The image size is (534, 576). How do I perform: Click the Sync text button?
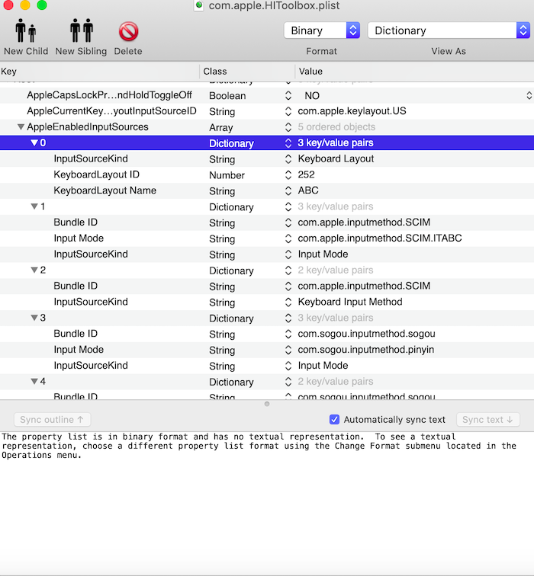[x=488, y=420]
